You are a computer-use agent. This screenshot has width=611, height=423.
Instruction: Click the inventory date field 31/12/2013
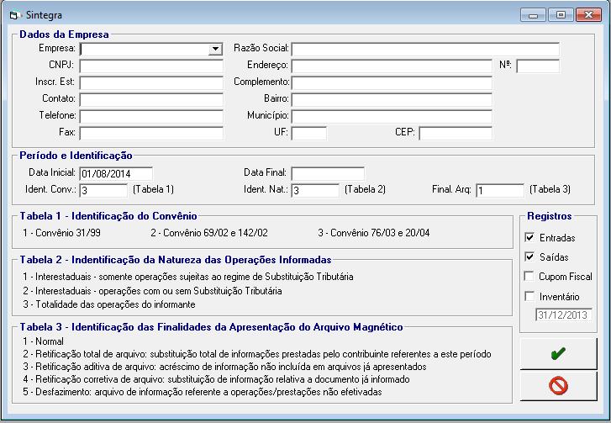click(x=563, y=315)
